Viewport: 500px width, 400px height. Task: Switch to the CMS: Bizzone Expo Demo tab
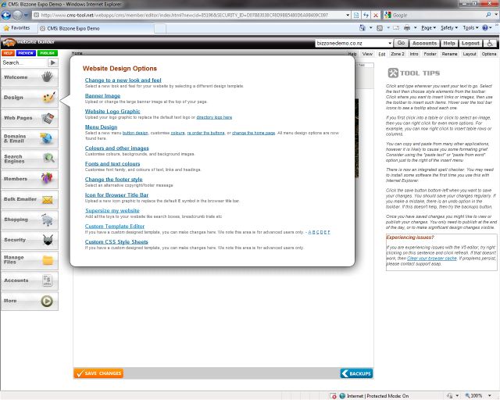75,27
